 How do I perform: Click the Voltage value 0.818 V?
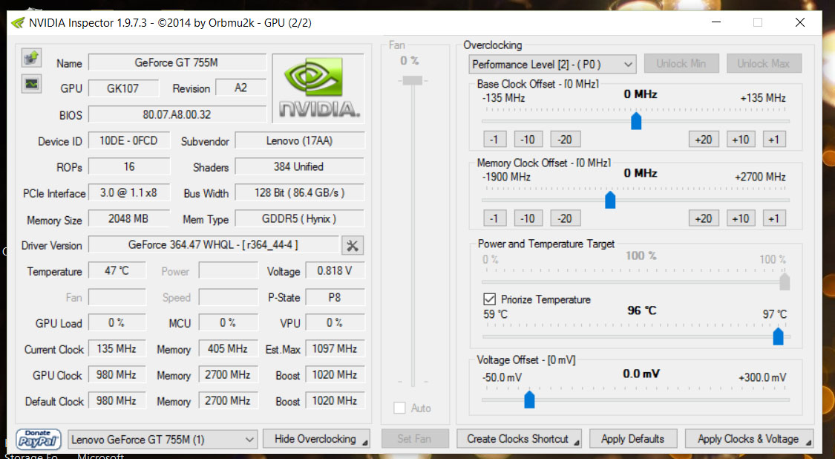coord(335,270)
